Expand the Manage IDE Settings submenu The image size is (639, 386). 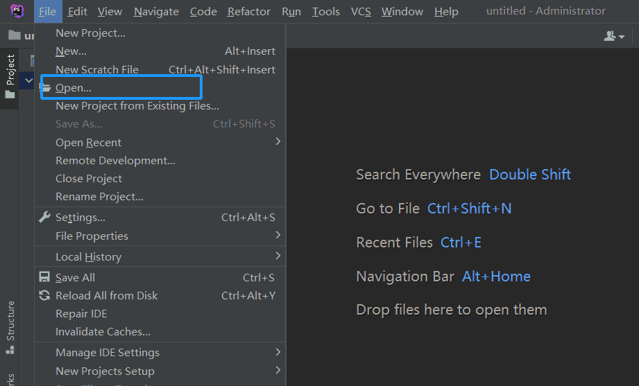coord(278,352)
